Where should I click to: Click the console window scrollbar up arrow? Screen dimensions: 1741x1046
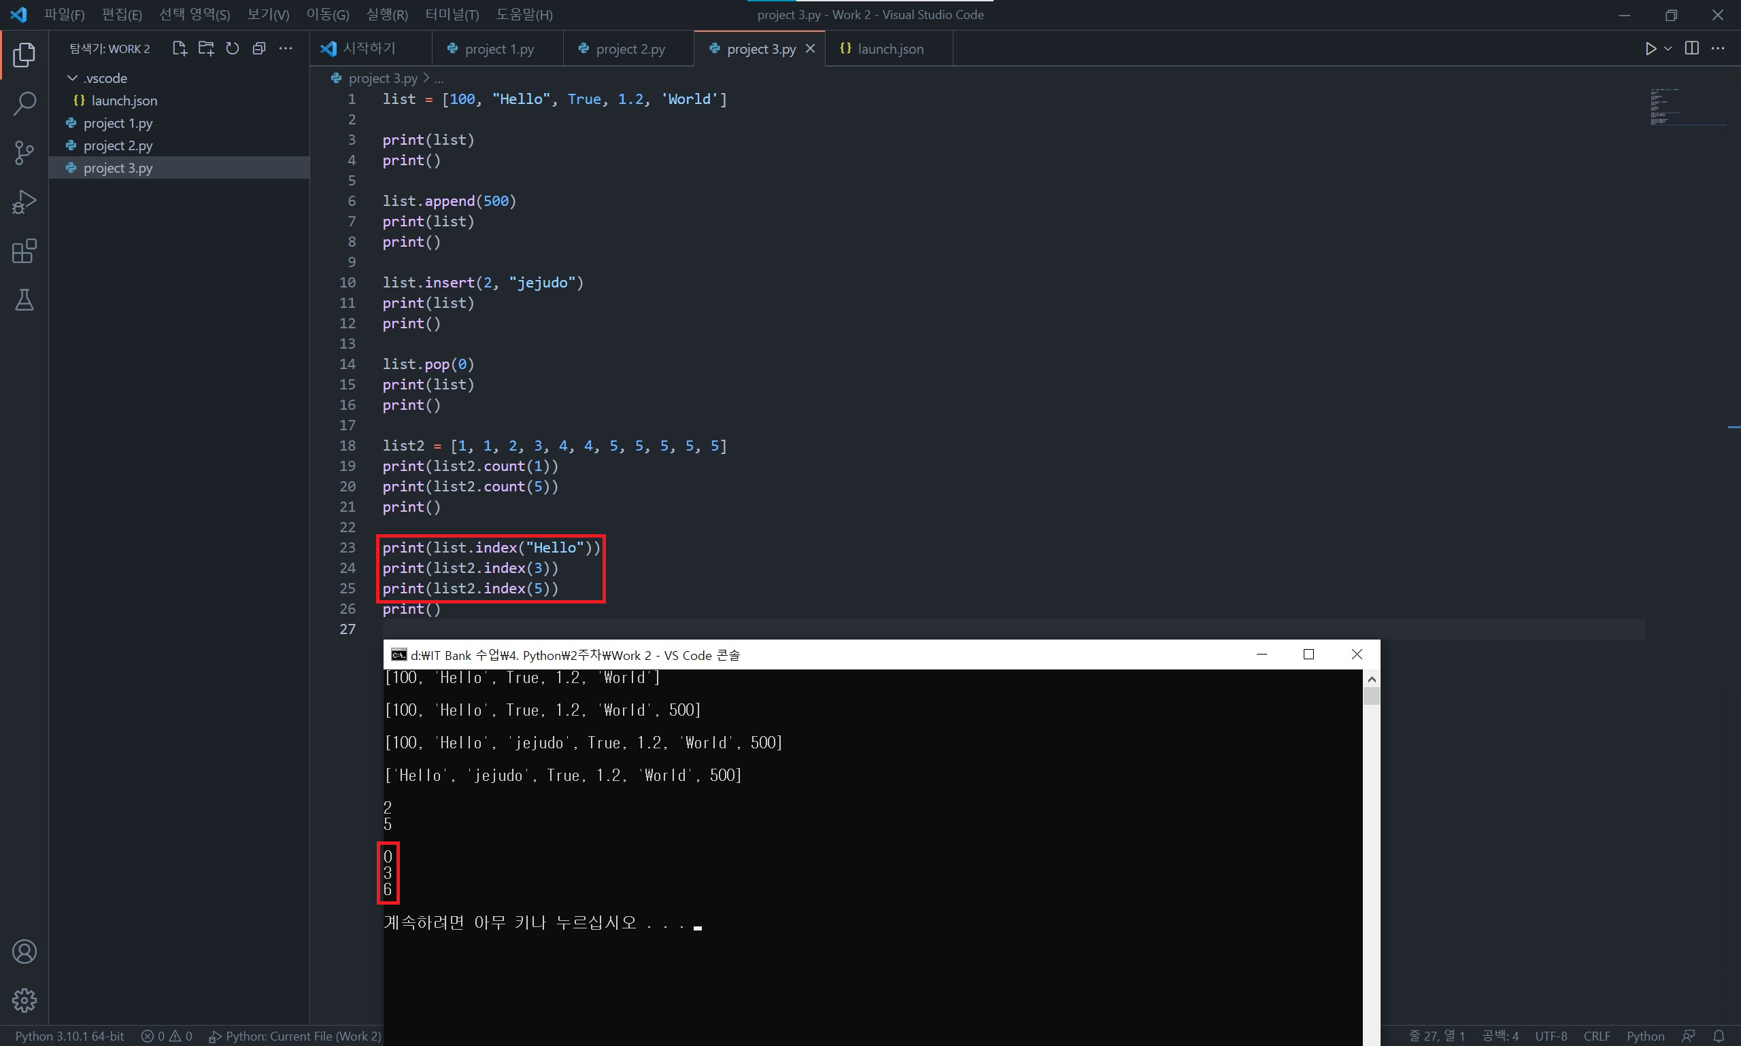[x=1371, y=680]
